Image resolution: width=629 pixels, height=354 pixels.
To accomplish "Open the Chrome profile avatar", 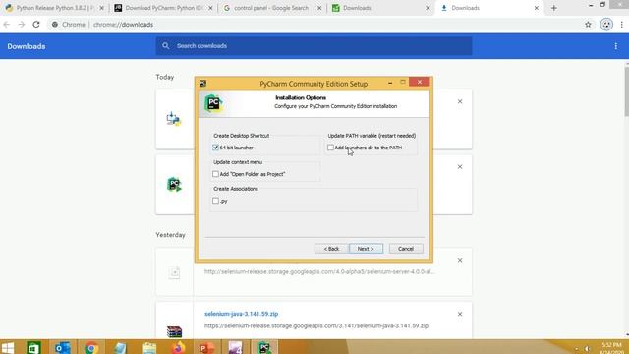I will 606,25.
